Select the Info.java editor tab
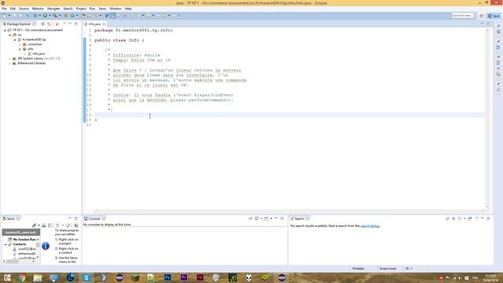The width and height of the screenshot is (503, 283). 94,24
